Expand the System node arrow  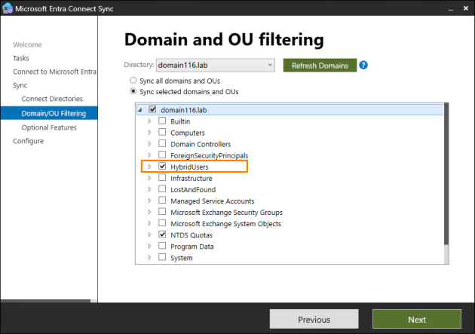point(149,257)
